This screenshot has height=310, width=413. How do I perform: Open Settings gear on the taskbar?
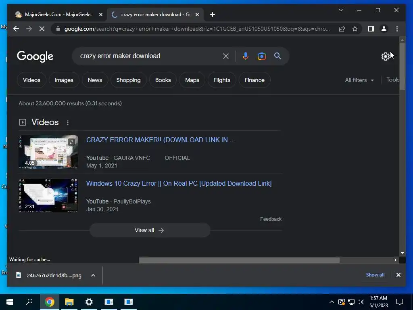89,302
